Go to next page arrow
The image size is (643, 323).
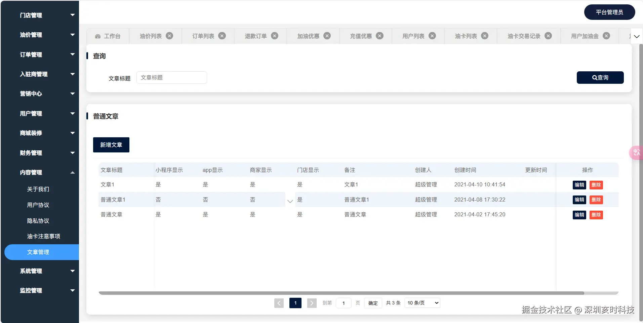312,303
